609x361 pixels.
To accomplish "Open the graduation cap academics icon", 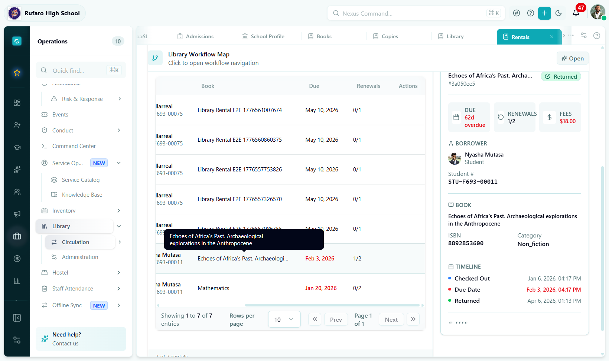I will click(x=17, y=147).
